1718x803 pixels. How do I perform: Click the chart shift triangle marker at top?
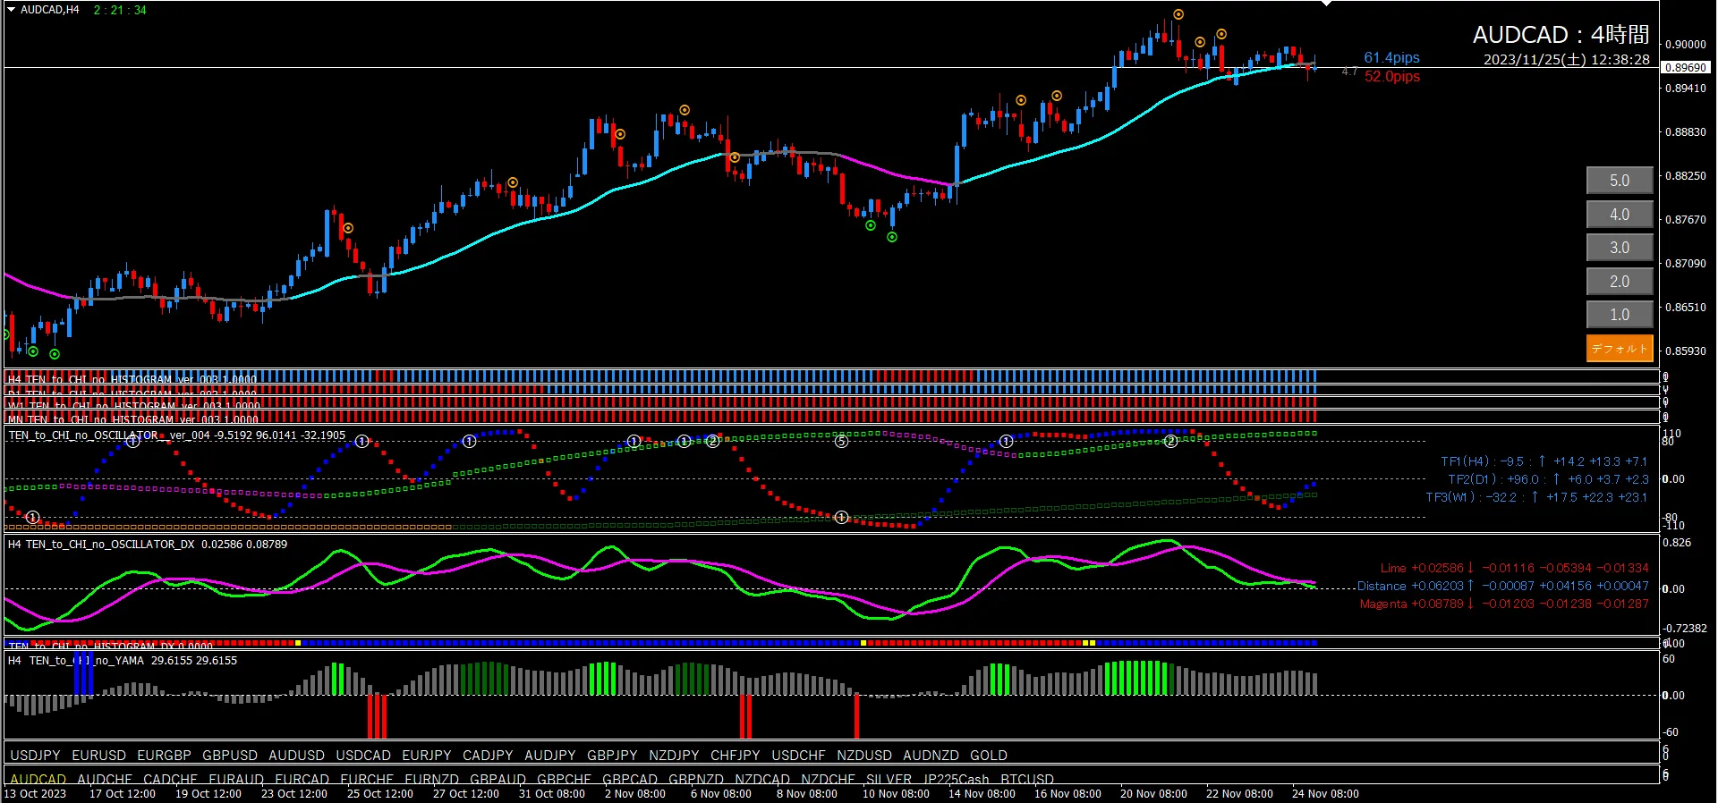click(x=1327, y=4)
